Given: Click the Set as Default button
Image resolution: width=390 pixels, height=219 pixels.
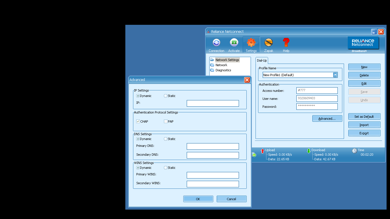Looking at the screenshot, I should coord(364,117).
